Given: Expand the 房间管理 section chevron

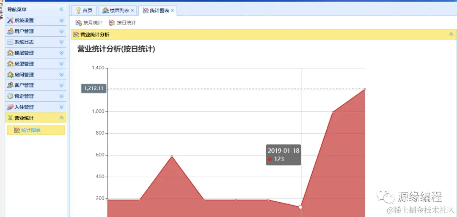Looking at the screenshot, I should click(x=61, y=74).
